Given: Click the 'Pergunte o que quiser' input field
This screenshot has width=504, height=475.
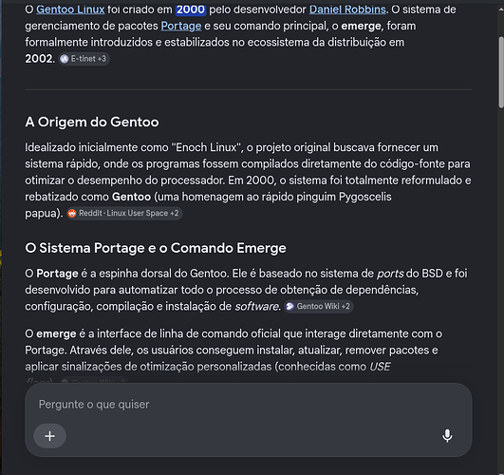Looking at the screenshot, I should [248, 405].
